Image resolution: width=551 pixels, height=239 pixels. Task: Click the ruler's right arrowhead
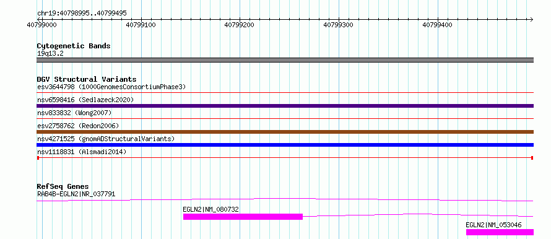click(531, 19)
